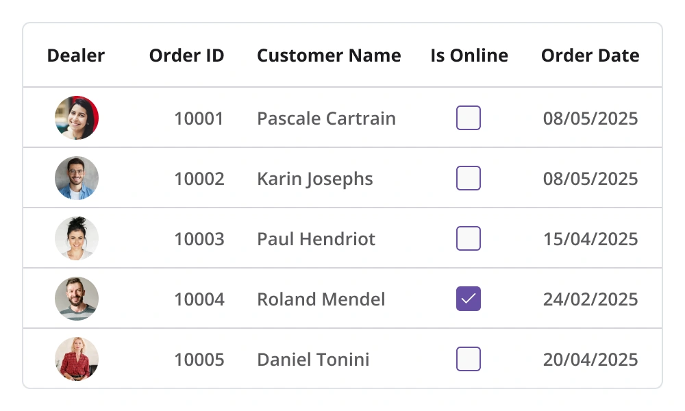This screenshot has height=411, width=685.
Task: Toggle Paul Hendriot's online status checkbox
Action: pos(469,238)
